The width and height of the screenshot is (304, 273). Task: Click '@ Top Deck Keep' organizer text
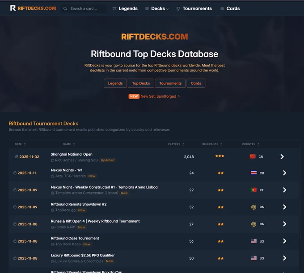[66, 244]
